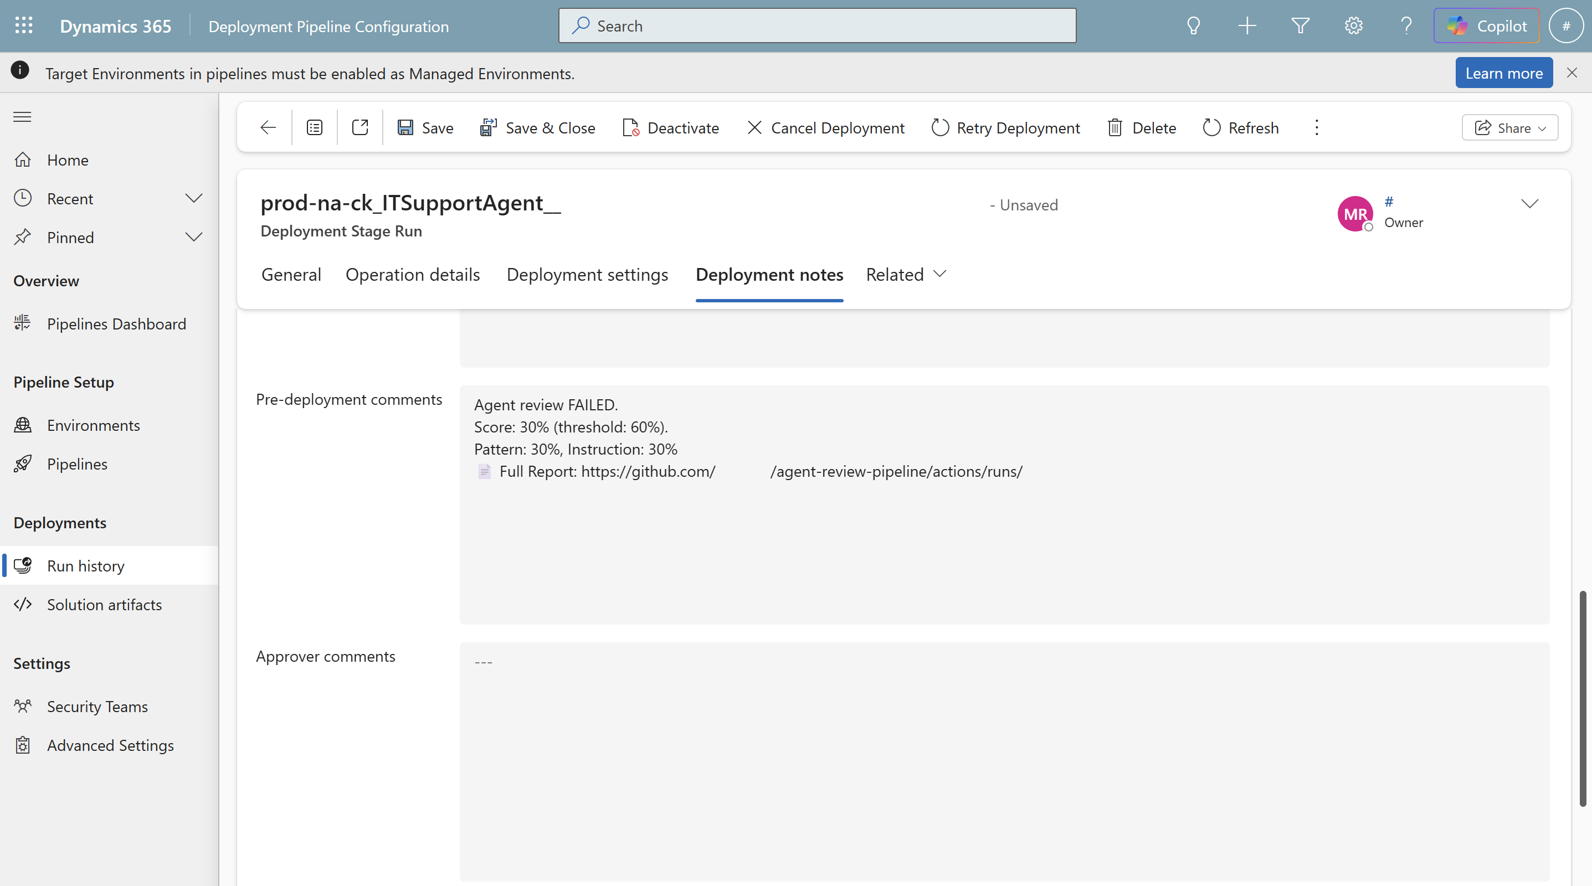Click the Home house icon
This screenshot has width=1592, height=886.
coord(23,160)
